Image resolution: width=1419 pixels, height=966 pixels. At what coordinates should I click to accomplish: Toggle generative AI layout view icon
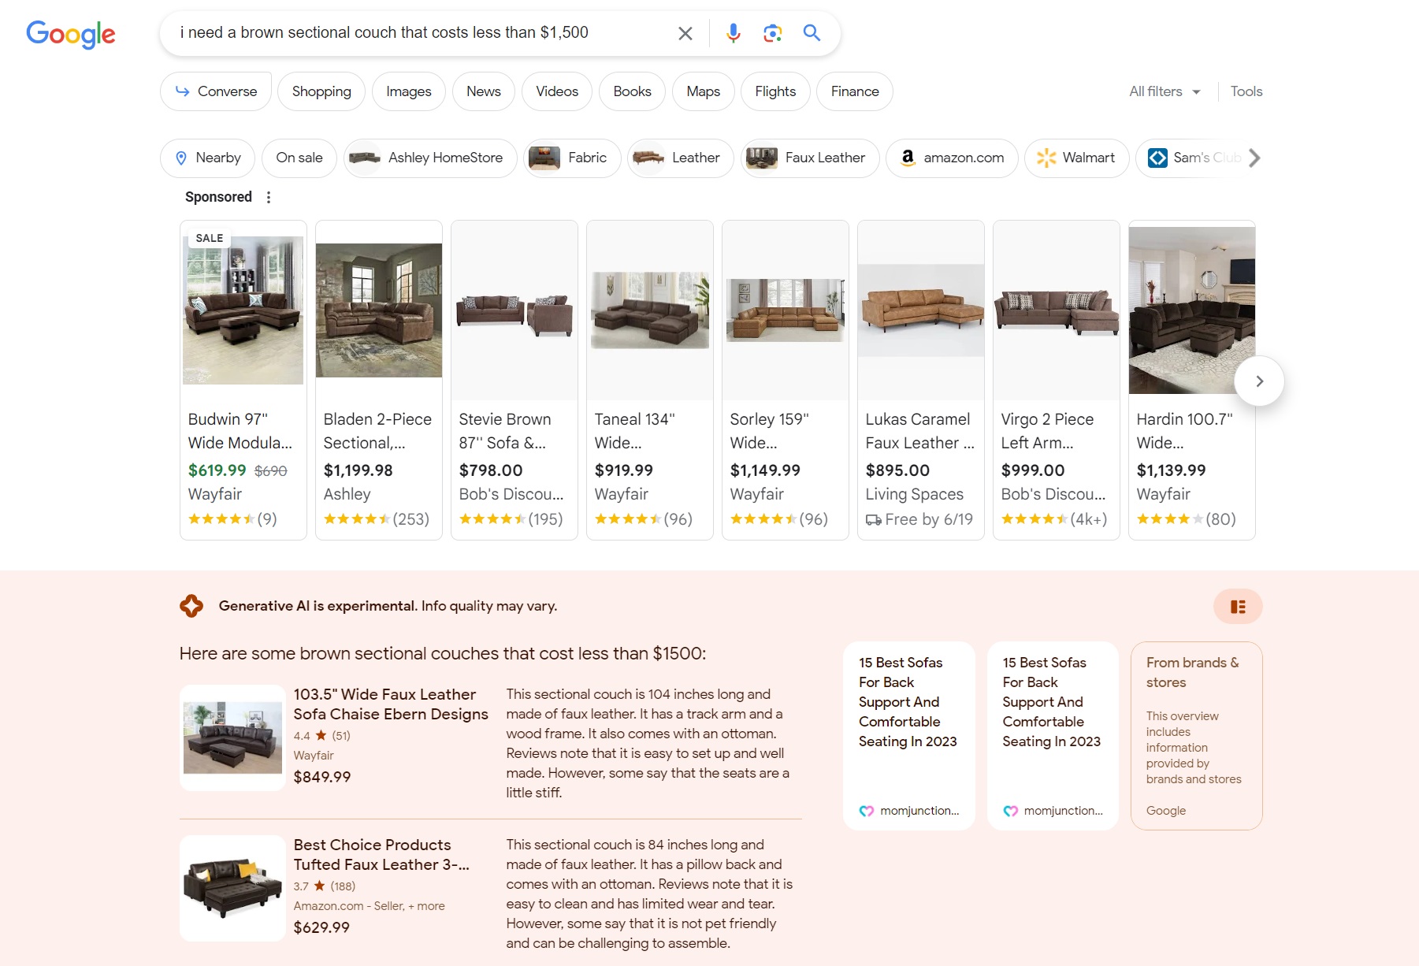point(1238,607)
